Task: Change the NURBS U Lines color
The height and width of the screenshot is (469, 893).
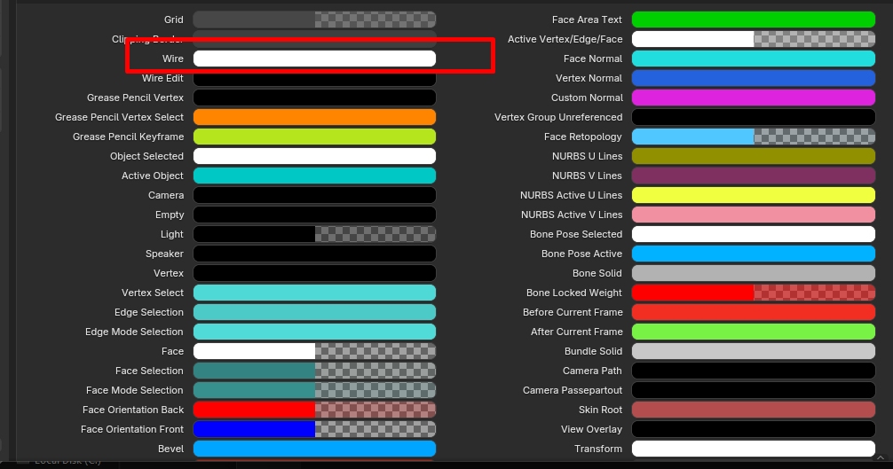Action: 754,156
